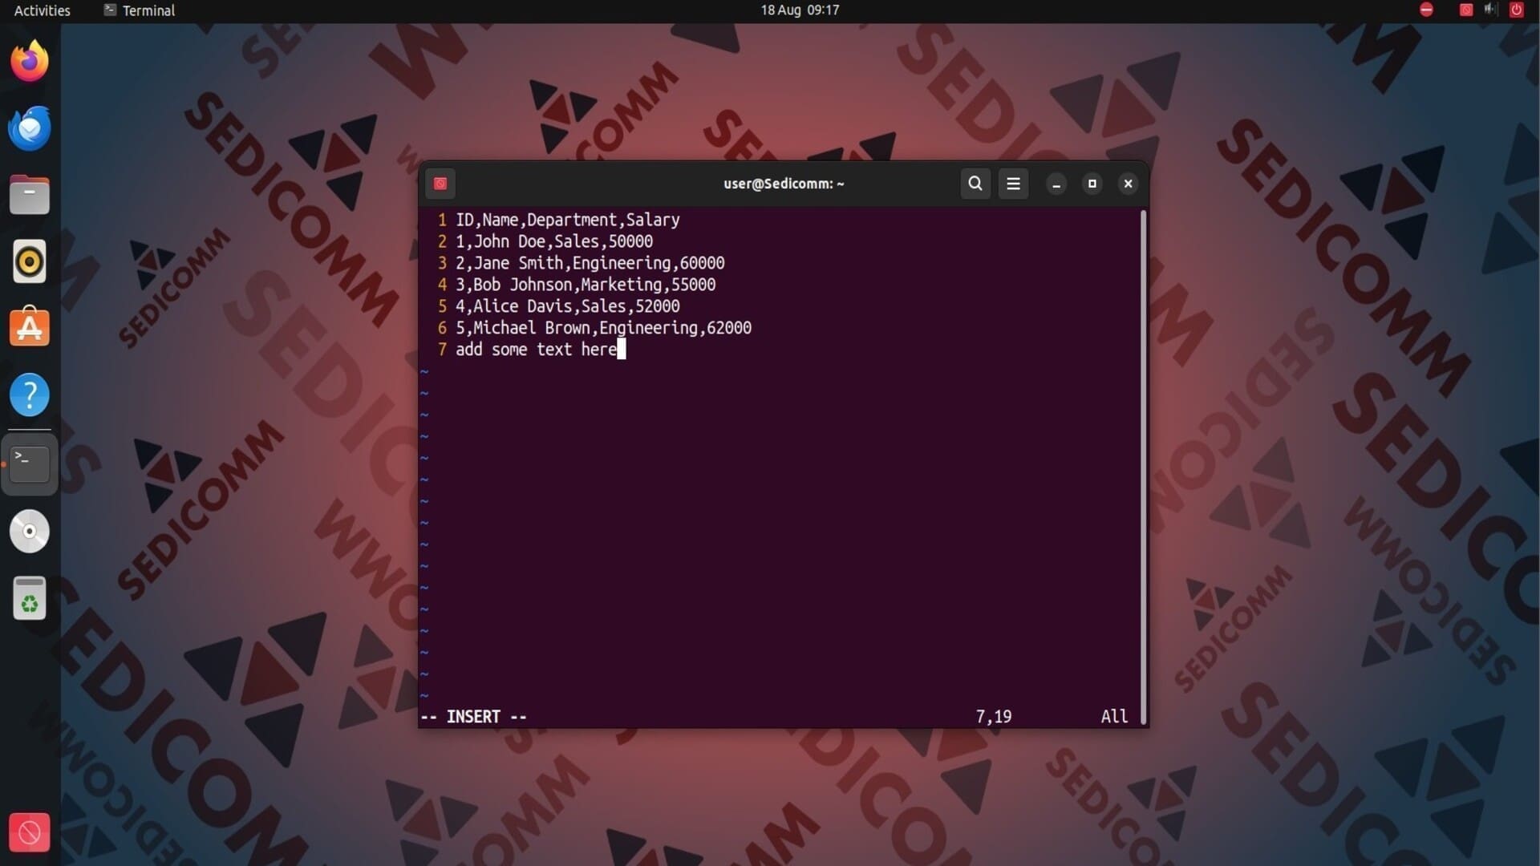
Task: Open the date and time clock menu
Action: 800,10
